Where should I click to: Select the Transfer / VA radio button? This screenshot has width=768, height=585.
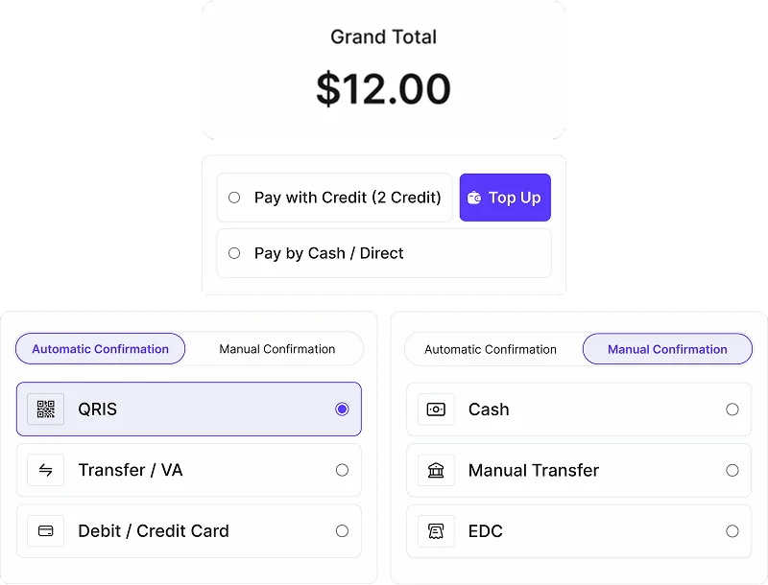pyautogui.click(x=342, y=470)
